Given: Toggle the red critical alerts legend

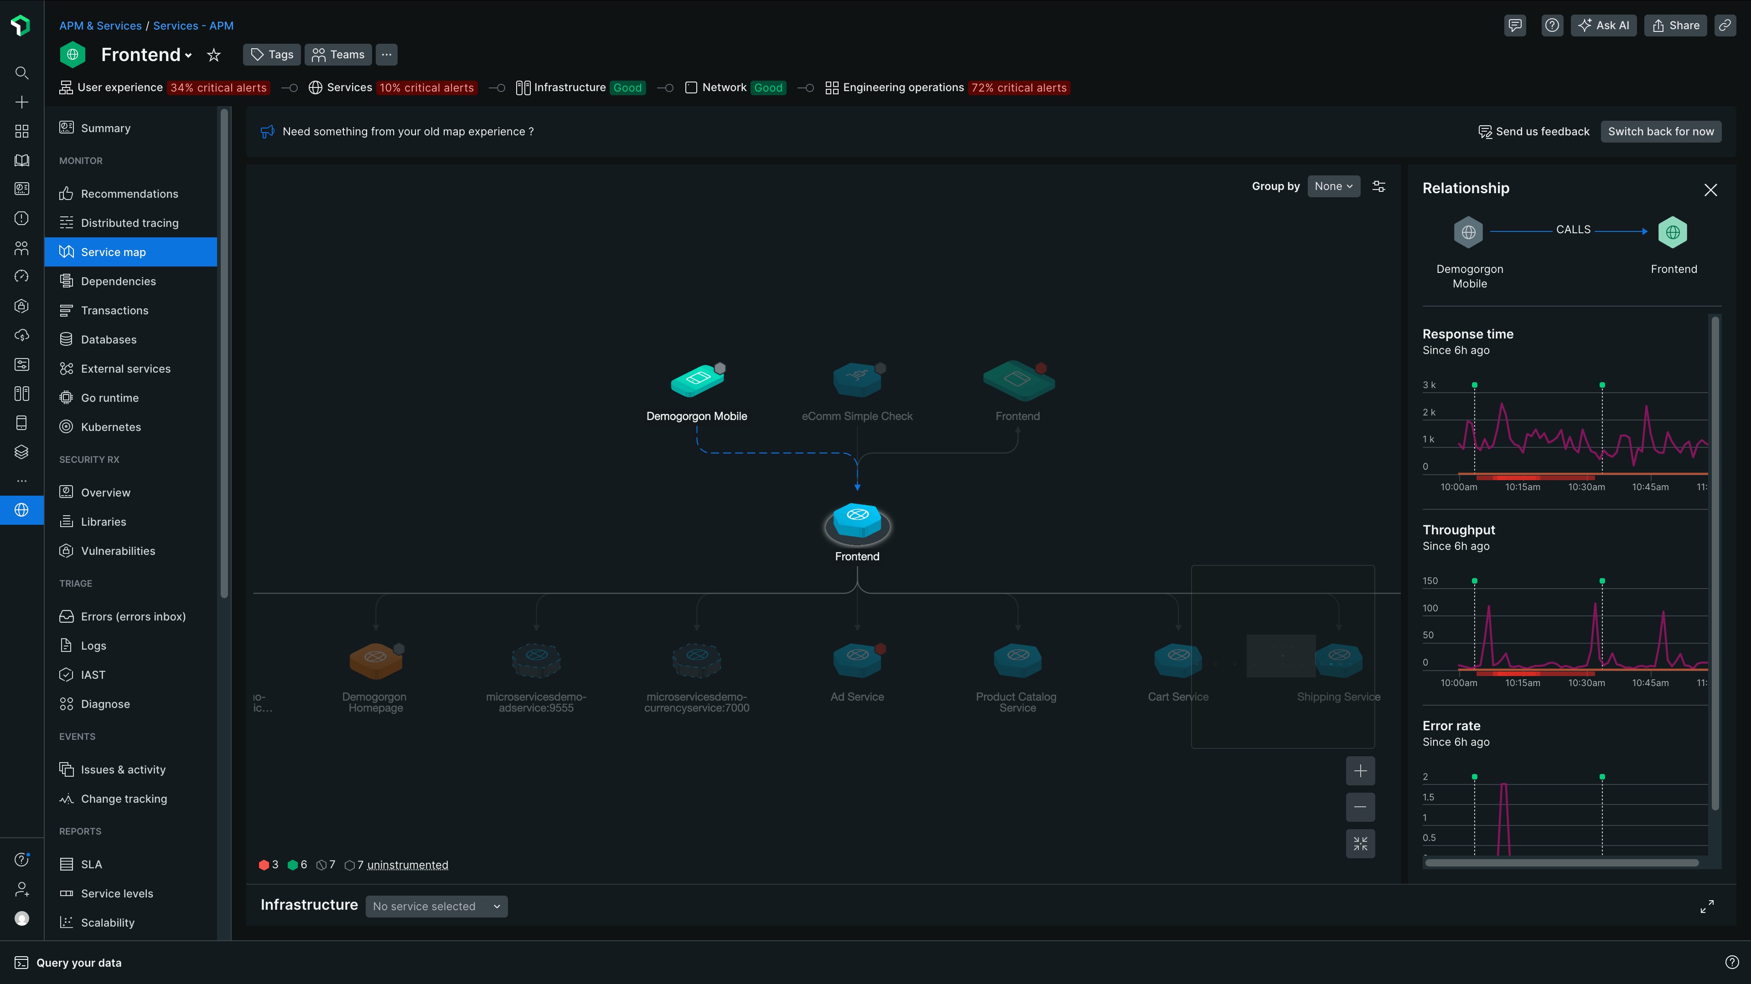Looking at the screenshot, I should [269, 865].
